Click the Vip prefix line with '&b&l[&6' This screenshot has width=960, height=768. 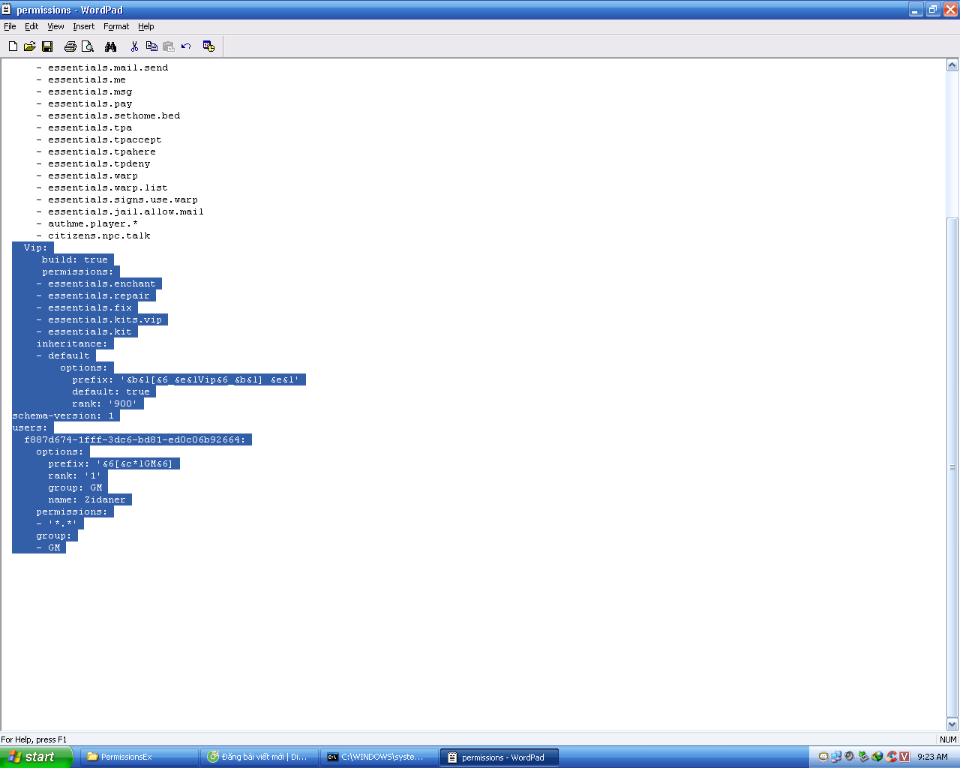click(186, 379)
